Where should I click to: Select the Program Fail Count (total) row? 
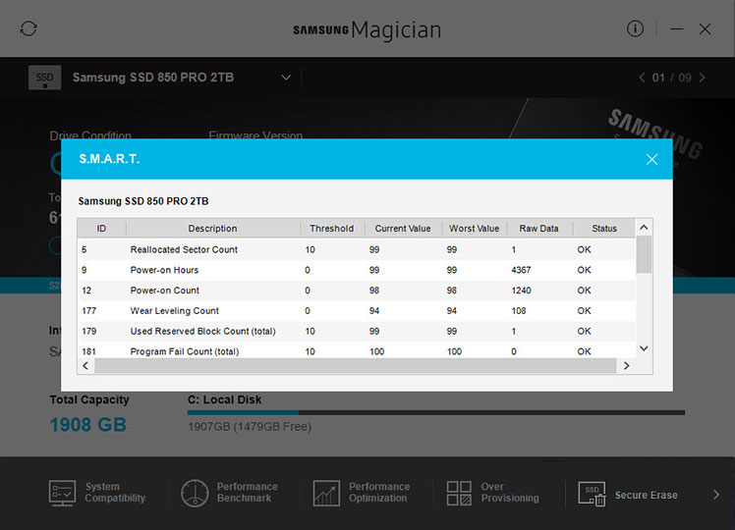(357, 351)
